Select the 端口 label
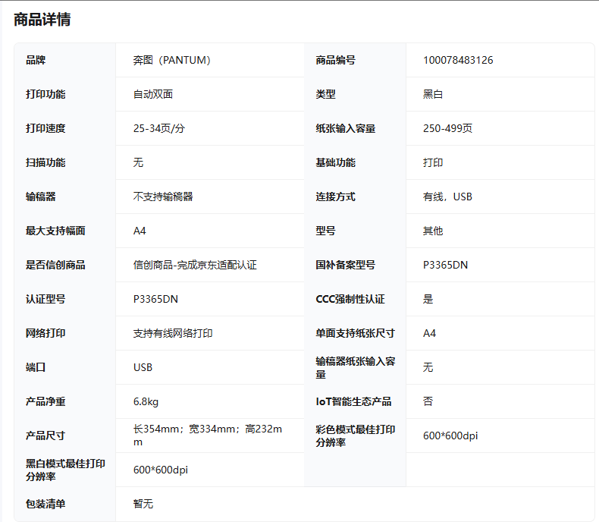 (x=36, y=367)
